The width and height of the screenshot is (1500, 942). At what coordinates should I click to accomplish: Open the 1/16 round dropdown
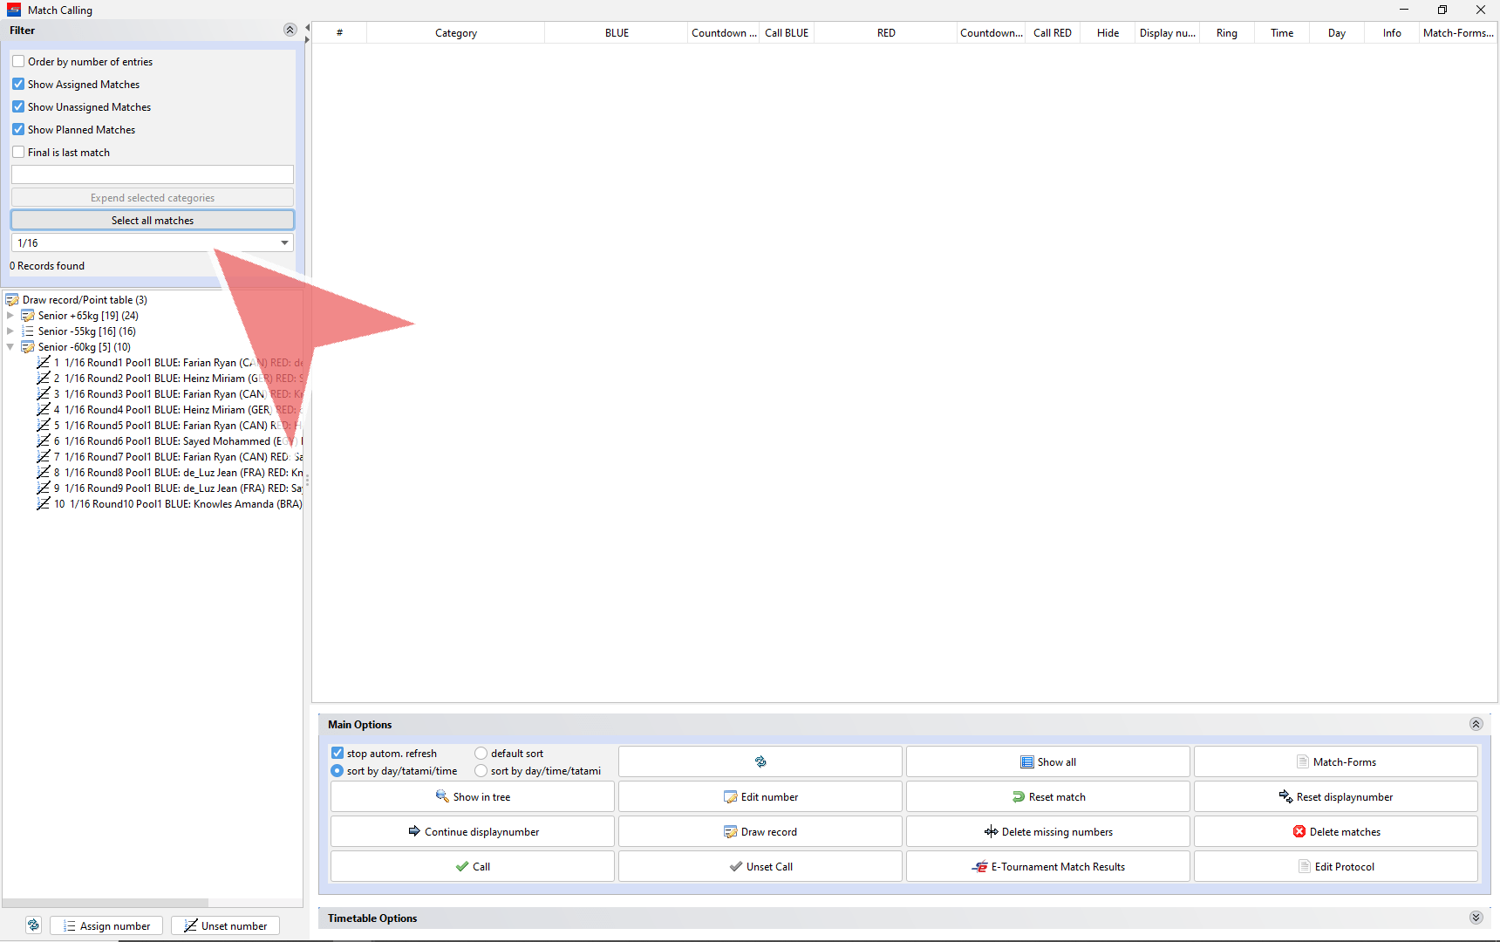tap(284, 243)
